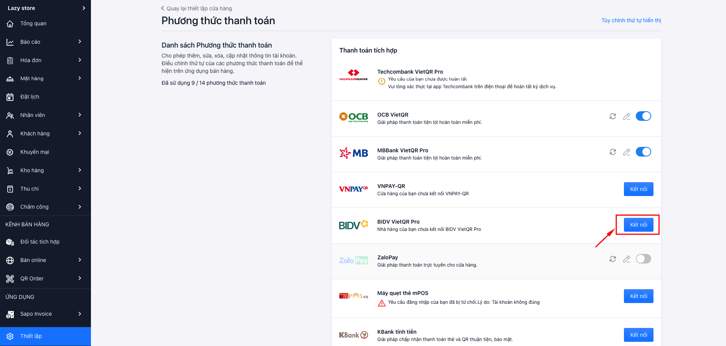The width and height of the screenshot is (726, 346).
Task: Click the Techcombank warning info icon
Action: click(x=382, y=81)
